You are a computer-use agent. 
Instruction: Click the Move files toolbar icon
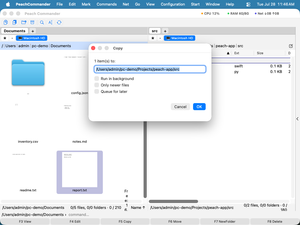coord(15,22)
